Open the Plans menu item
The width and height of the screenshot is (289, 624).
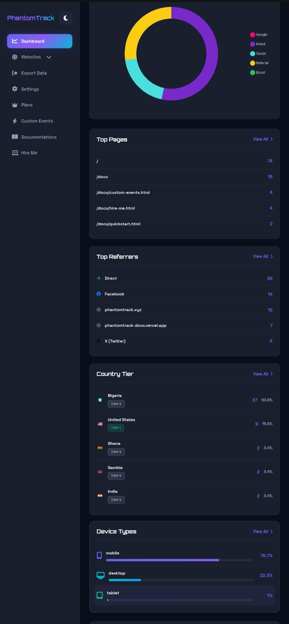coord(27,105)
